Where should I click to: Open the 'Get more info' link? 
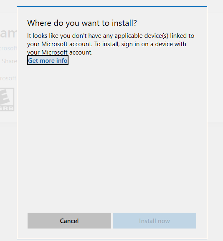click(48, 60)
